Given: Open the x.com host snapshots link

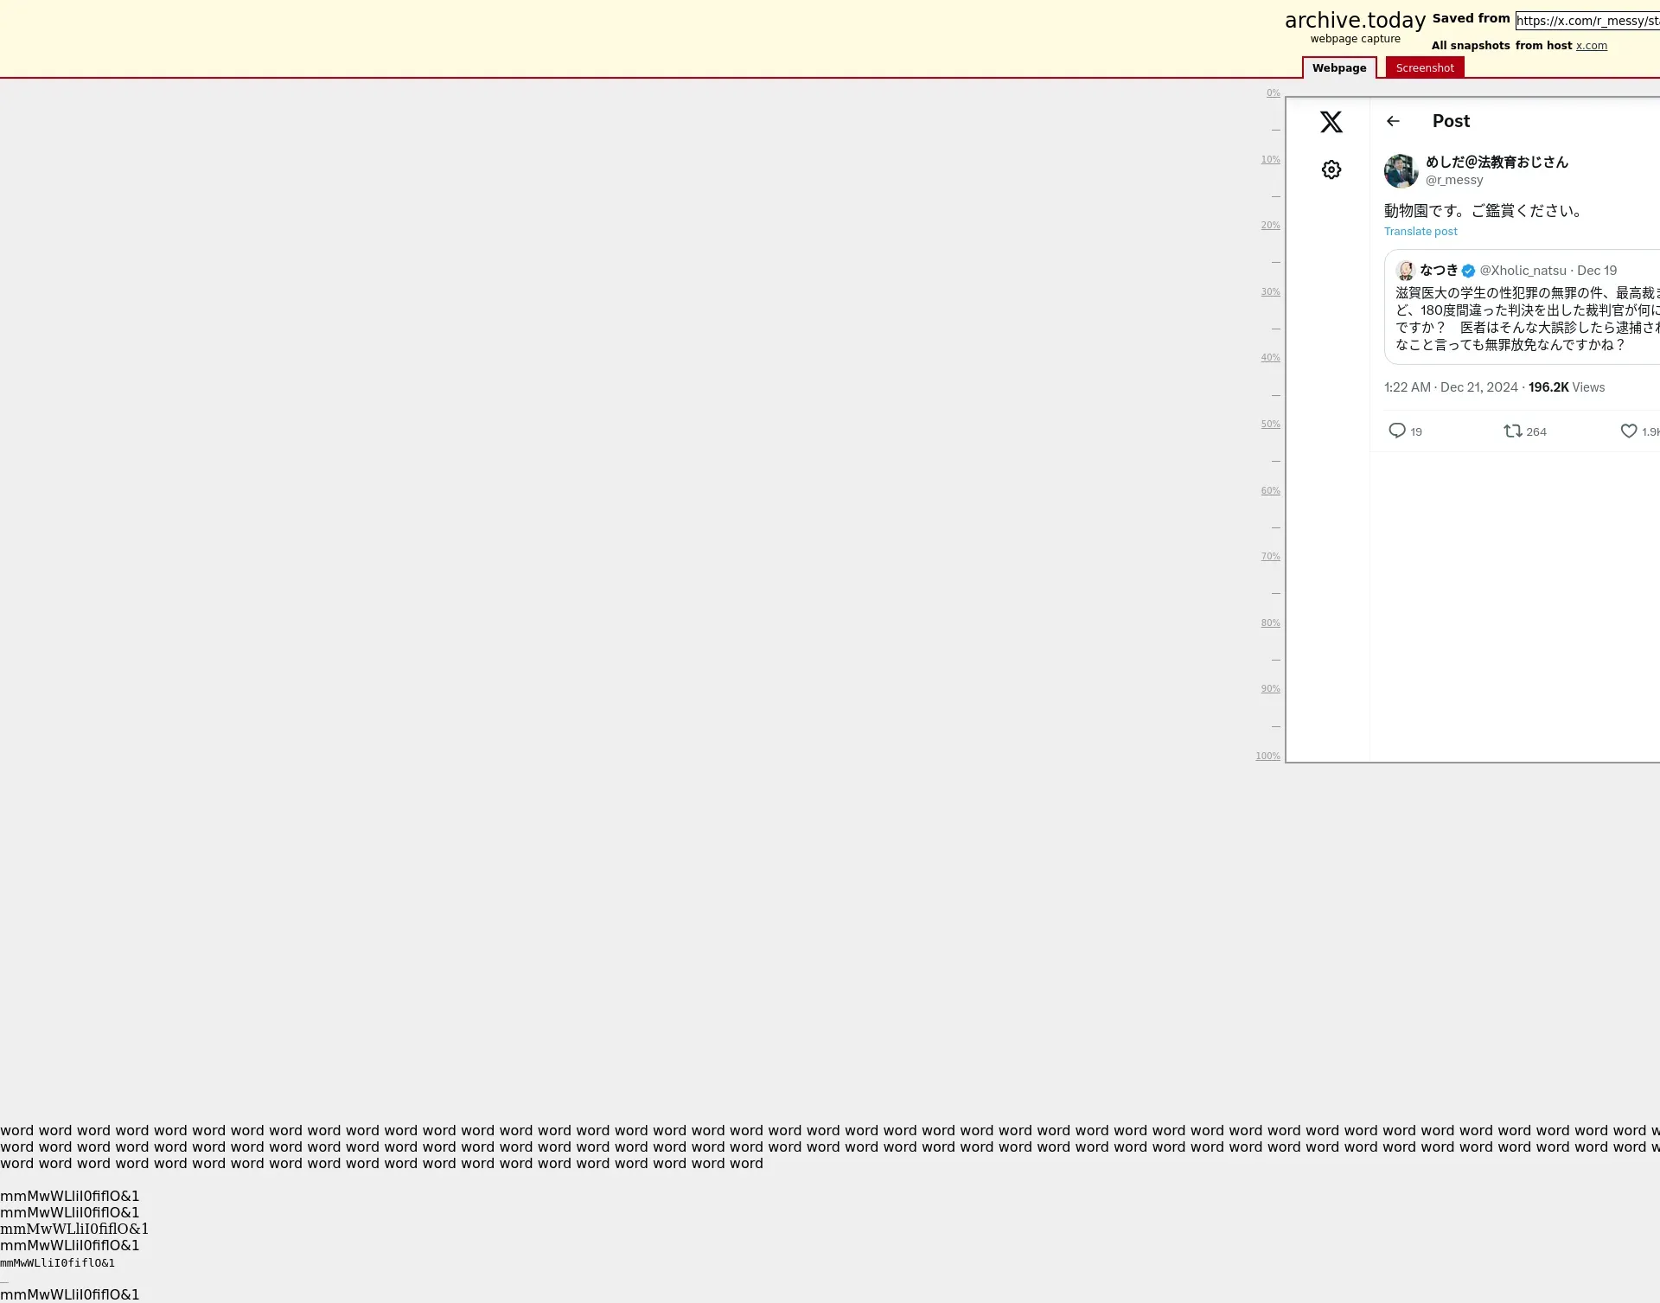Looking at the screenshot, I should [x=1591, y=46].
